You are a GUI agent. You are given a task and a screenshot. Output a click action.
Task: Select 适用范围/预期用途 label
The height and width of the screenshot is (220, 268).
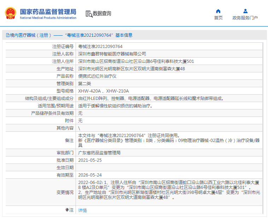55,106
